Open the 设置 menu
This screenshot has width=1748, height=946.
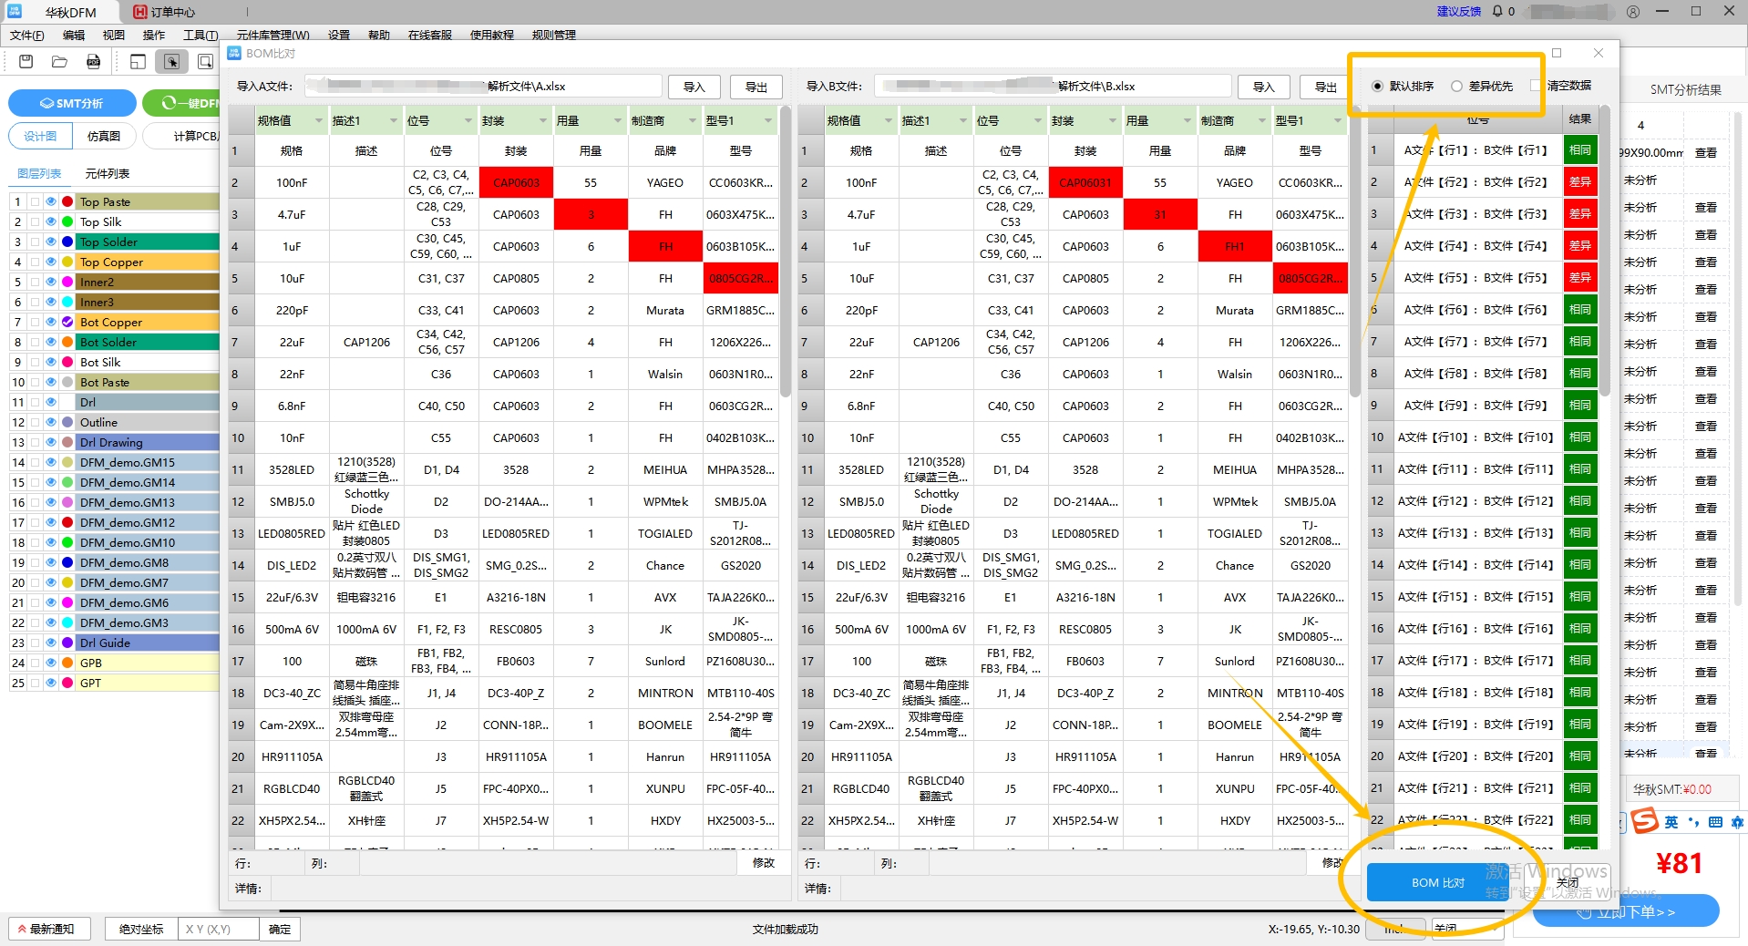(x=339, y=35)
